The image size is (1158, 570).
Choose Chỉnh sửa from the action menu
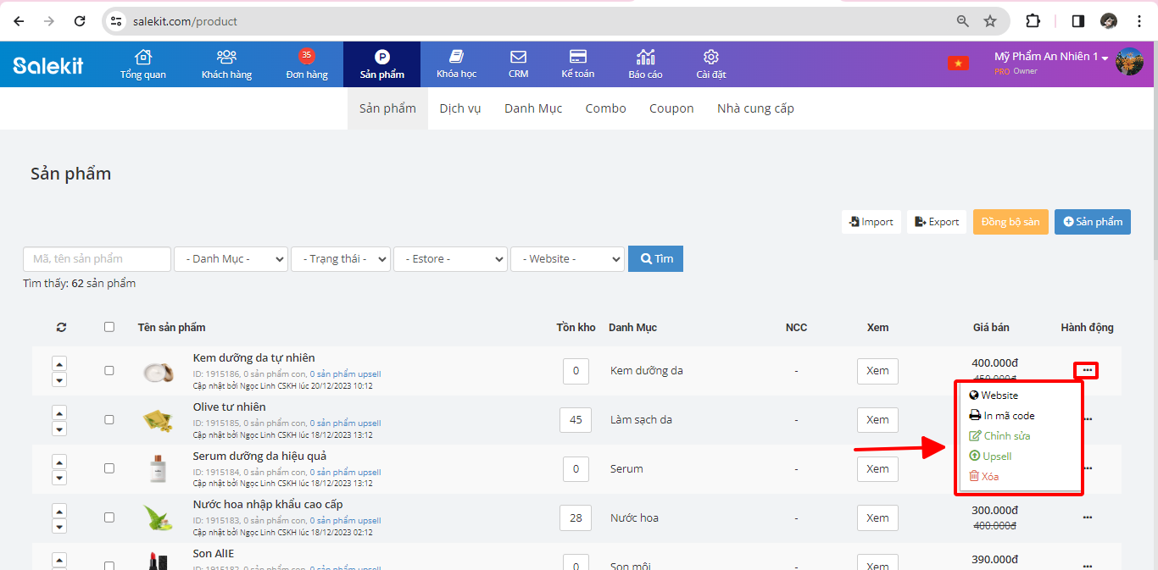tap(1006, 436)
